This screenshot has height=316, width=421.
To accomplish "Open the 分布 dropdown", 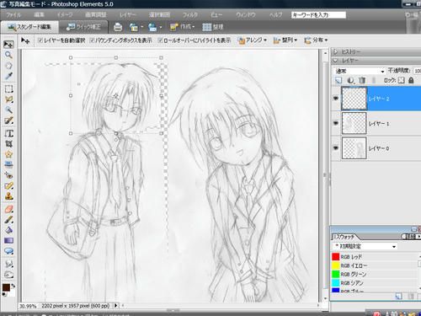I will (x=316, y=40).
